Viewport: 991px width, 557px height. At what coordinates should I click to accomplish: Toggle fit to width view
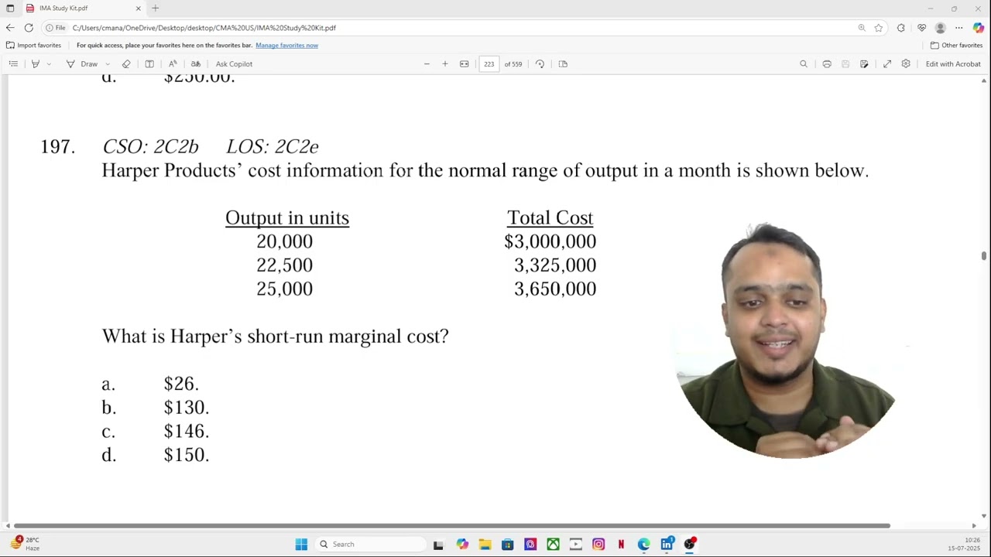(x=465, y=63)
